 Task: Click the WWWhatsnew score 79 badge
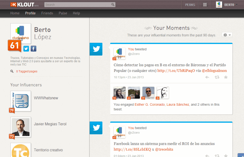click(x=12, y=111)
